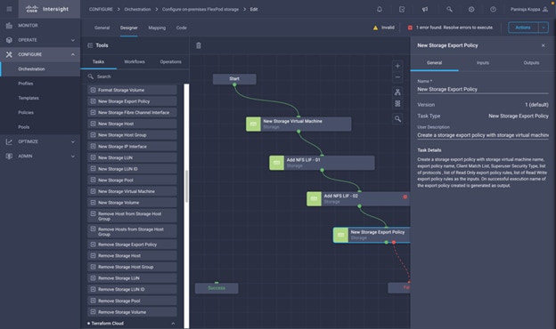Click the Actions button

(523, 28)
